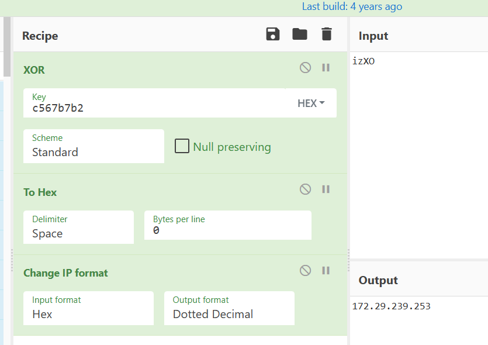This screenshot has width=488, height=345.
Task: Pause at To Hex operation
Action: [326, 189]
